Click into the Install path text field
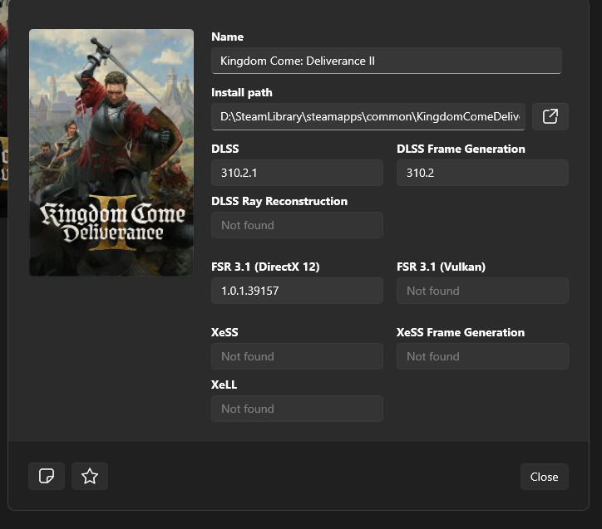The width and height of the screenshot is (602, 529). (x=368, y=117)
